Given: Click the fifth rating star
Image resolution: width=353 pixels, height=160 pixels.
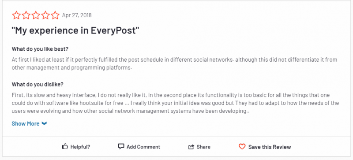Looking at the screenshot, I should pos(55,15).
